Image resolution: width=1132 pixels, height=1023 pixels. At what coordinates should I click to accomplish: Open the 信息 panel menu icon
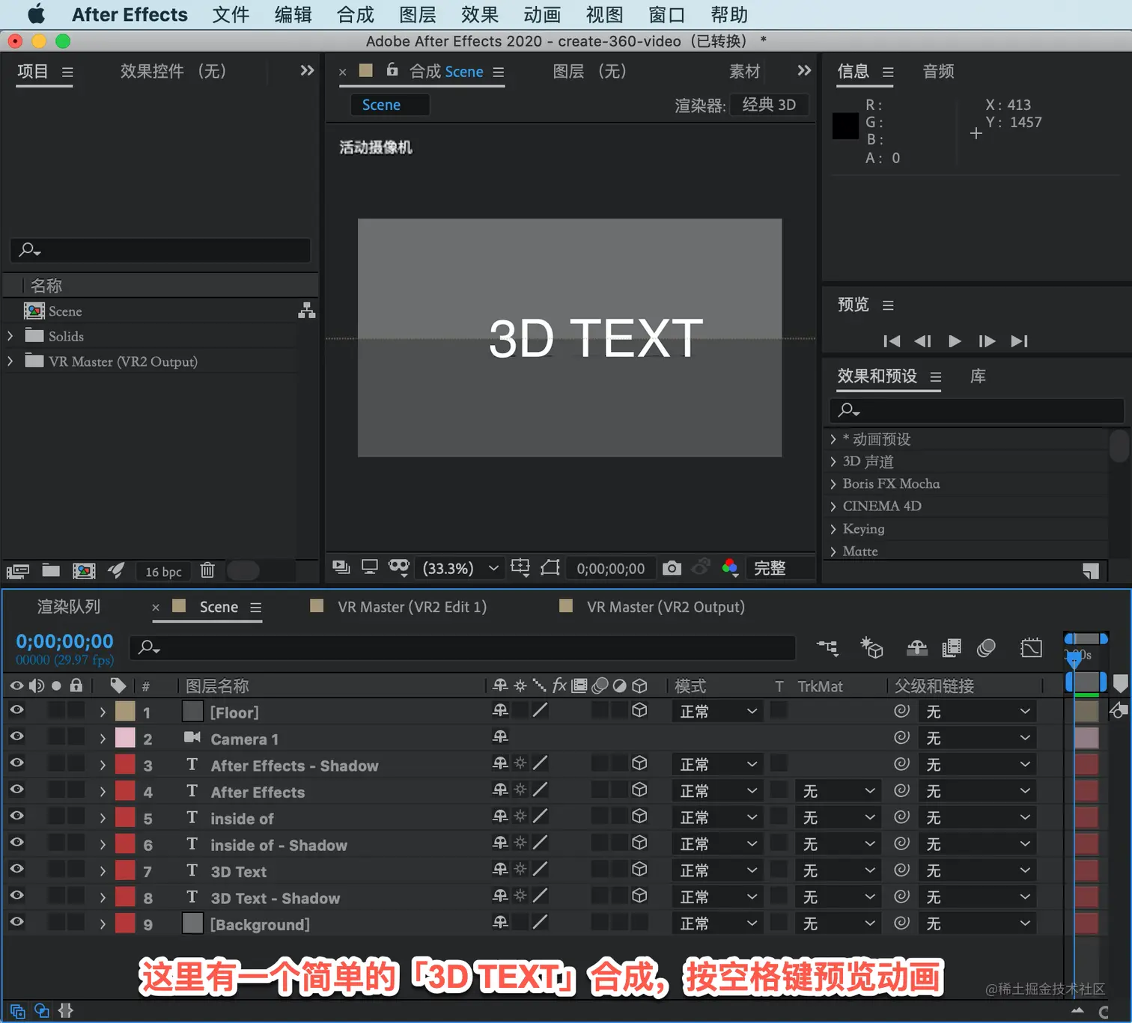point(888,72)
